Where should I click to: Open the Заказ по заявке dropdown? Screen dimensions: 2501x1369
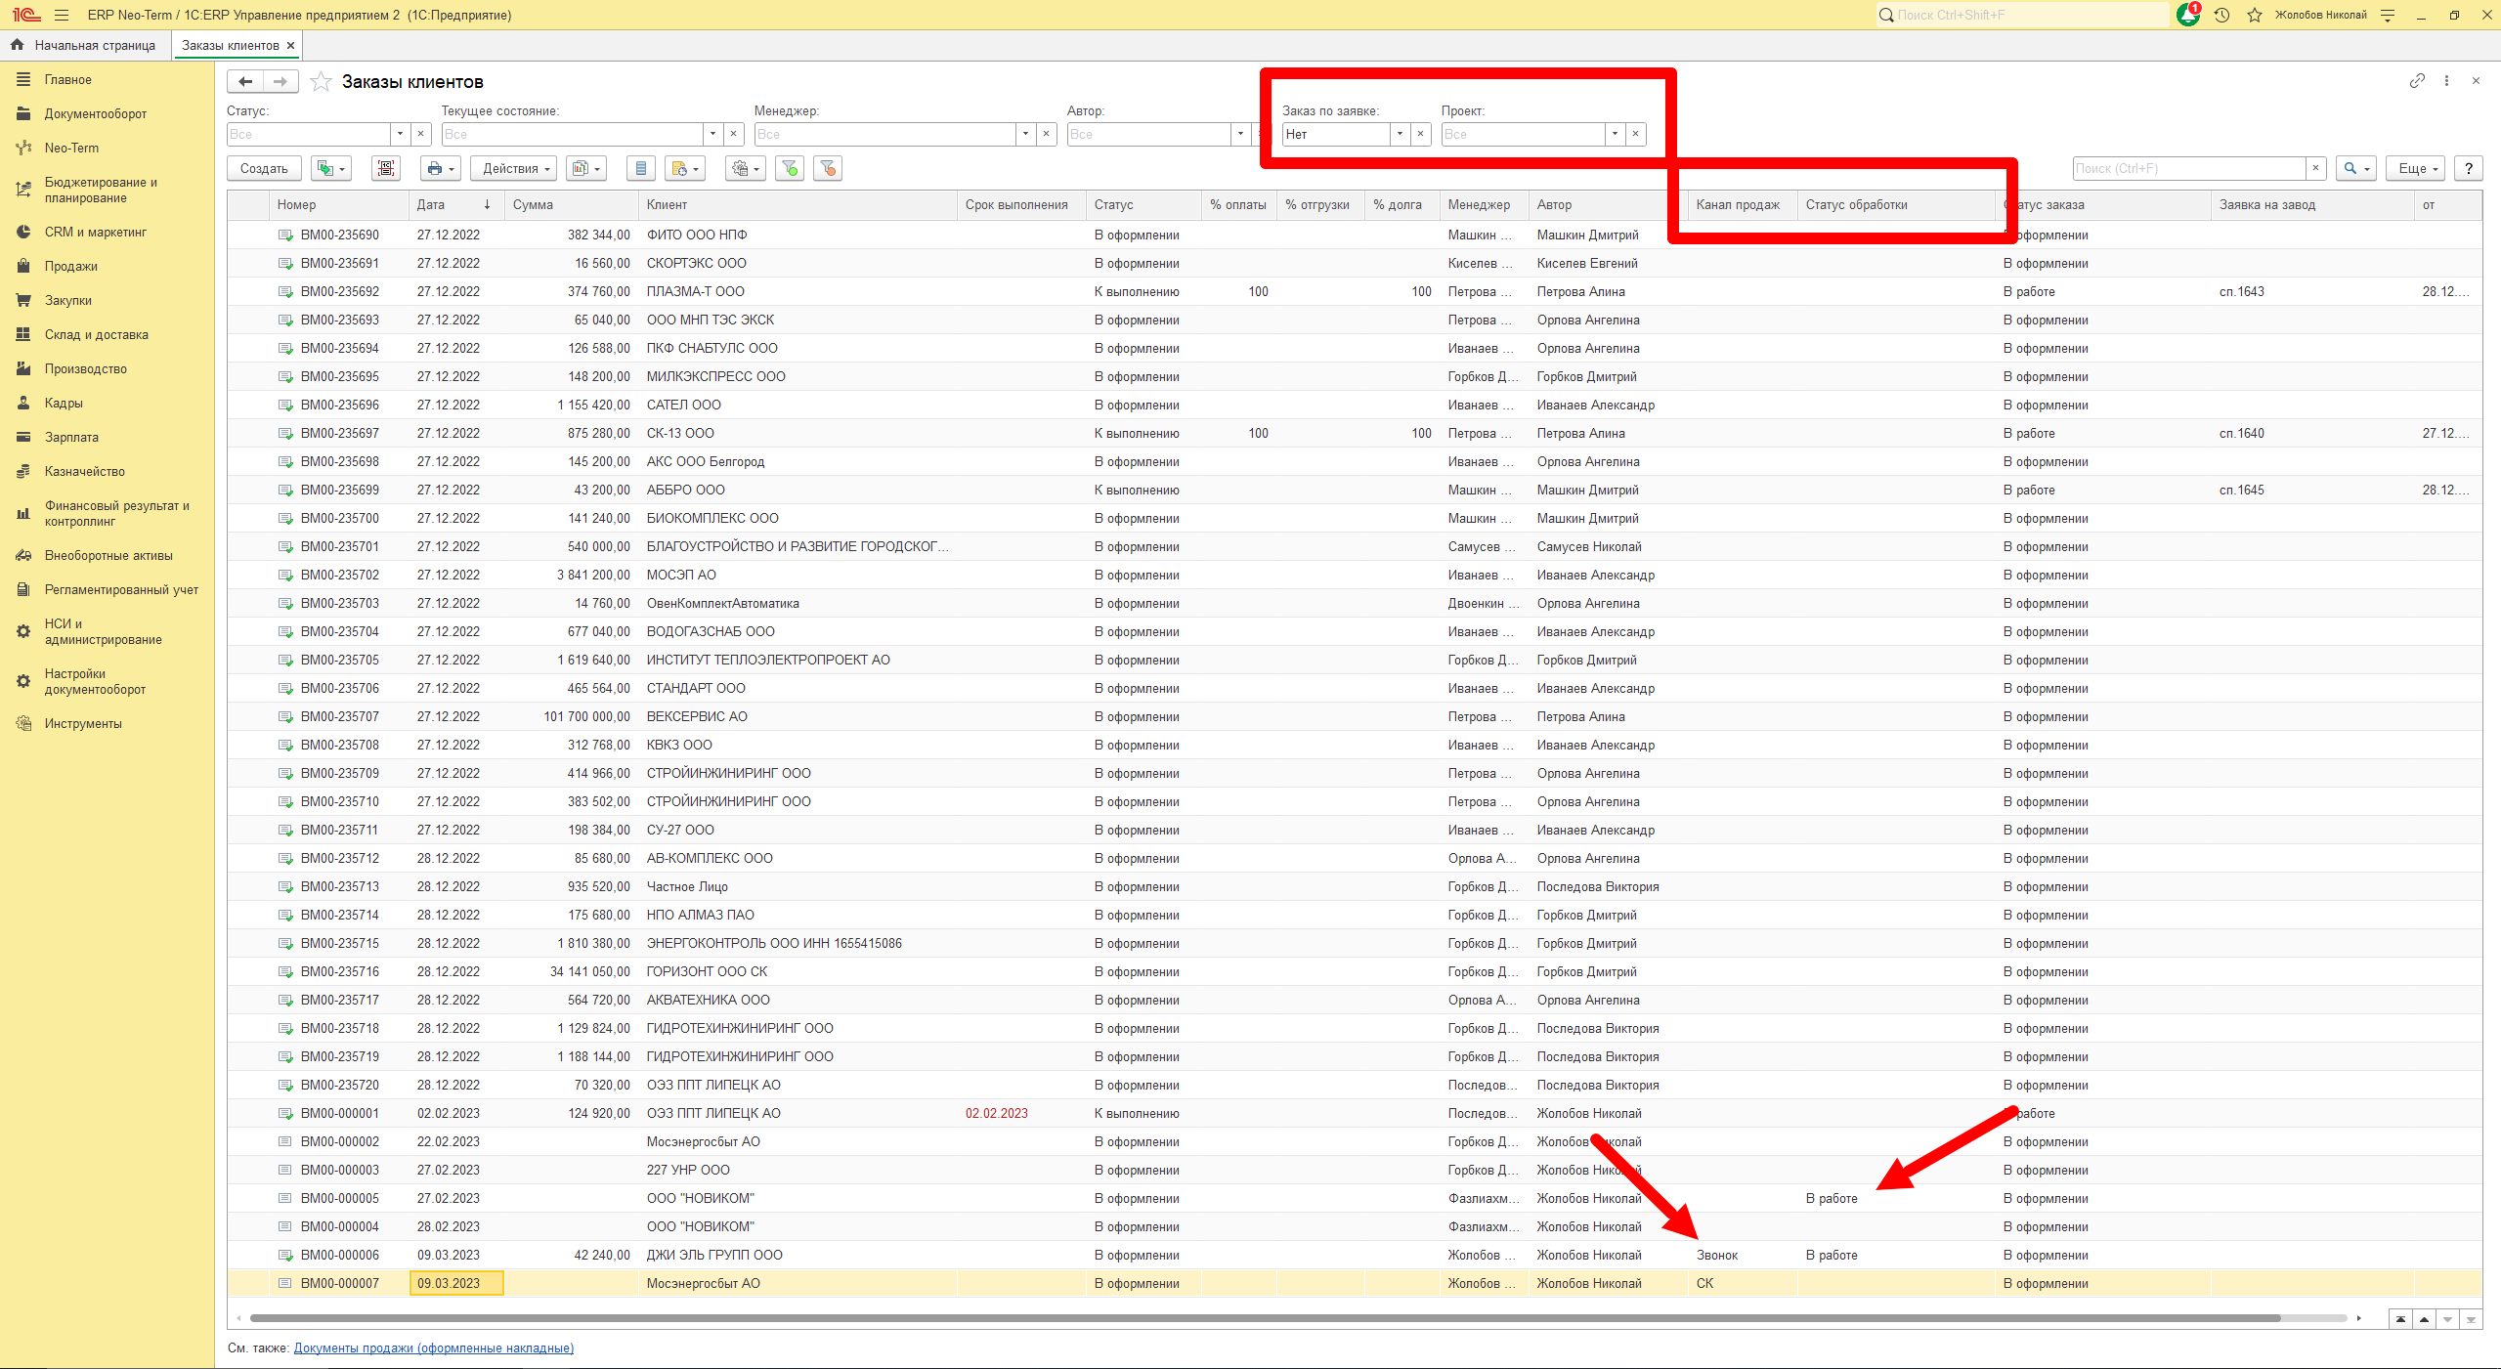(x=1400, y=134)
